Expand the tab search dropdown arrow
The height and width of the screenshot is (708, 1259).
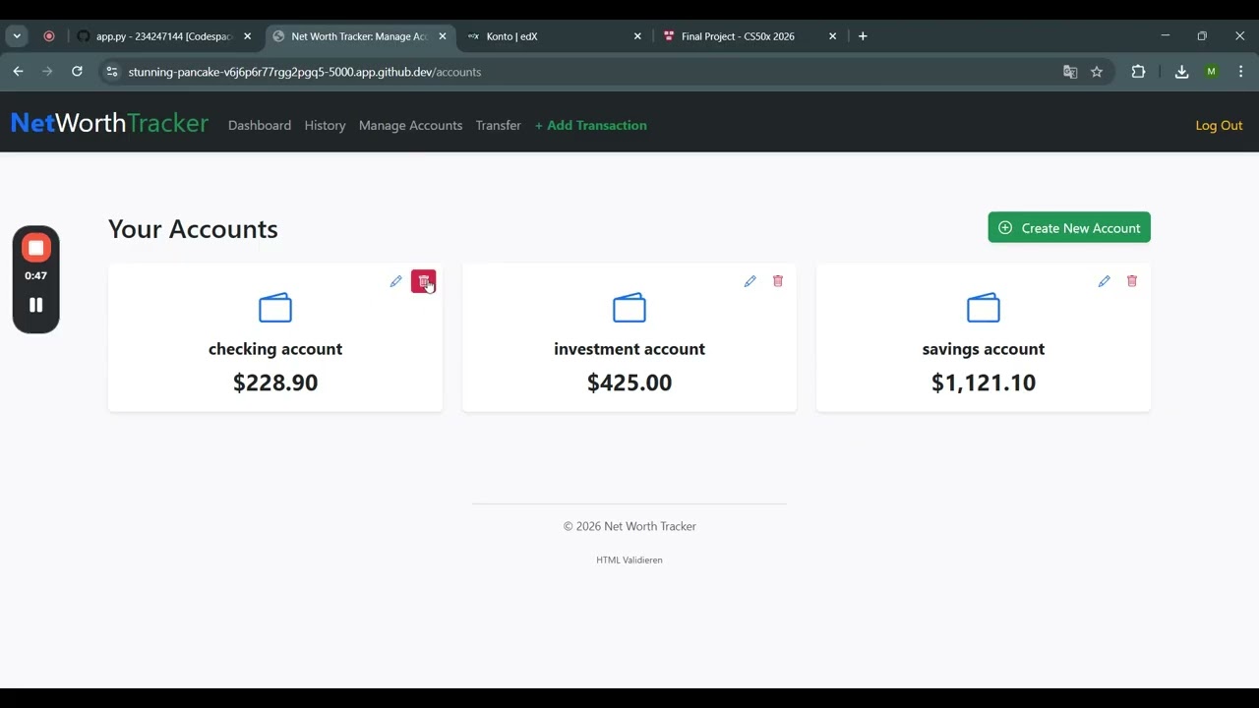17,36
